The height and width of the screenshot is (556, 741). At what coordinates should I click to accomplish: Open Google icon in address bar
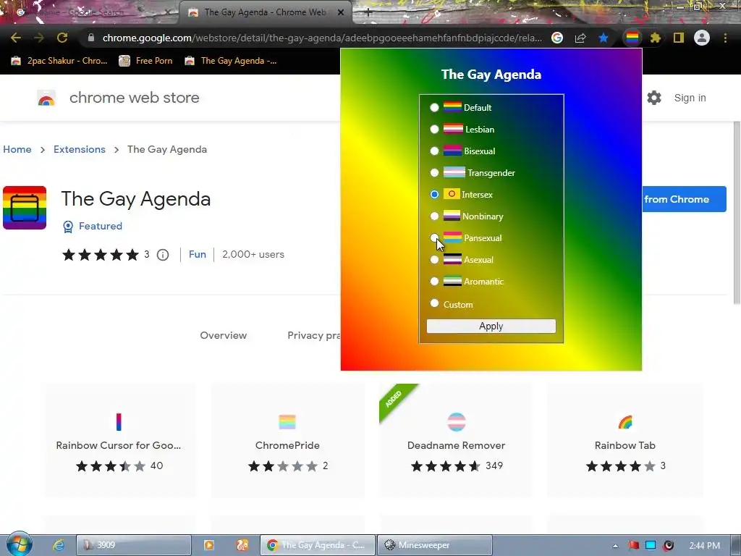click(557, 38)
